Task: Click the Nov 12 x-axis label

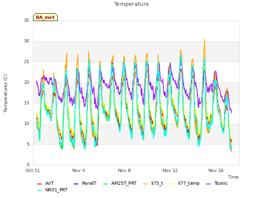Action: [x=170, y=170]
